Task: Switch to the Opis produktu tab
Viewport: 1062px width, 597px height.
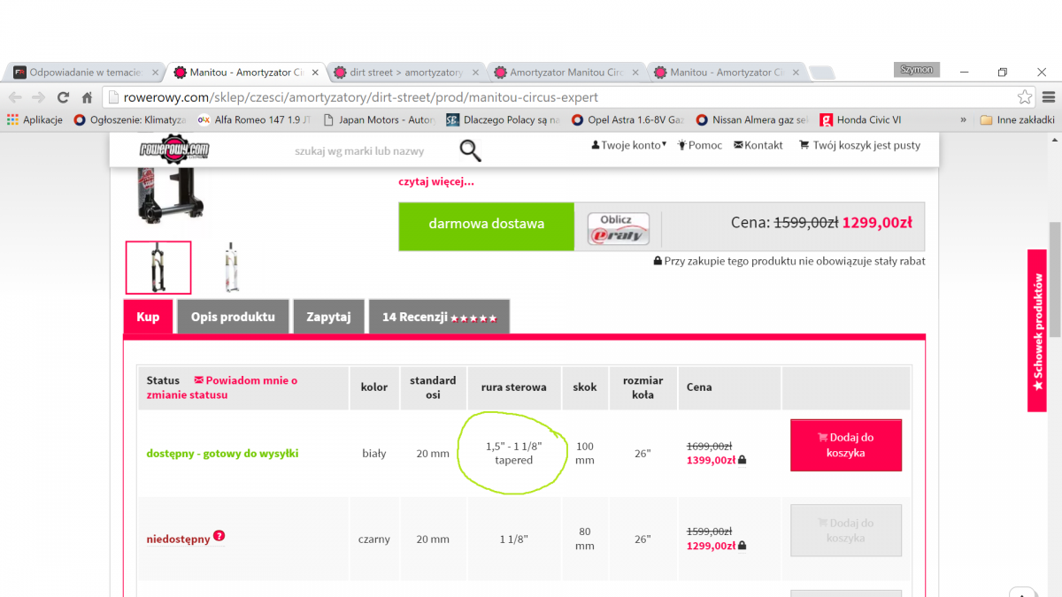Action: pyautogui.click(x=233, y=317)
